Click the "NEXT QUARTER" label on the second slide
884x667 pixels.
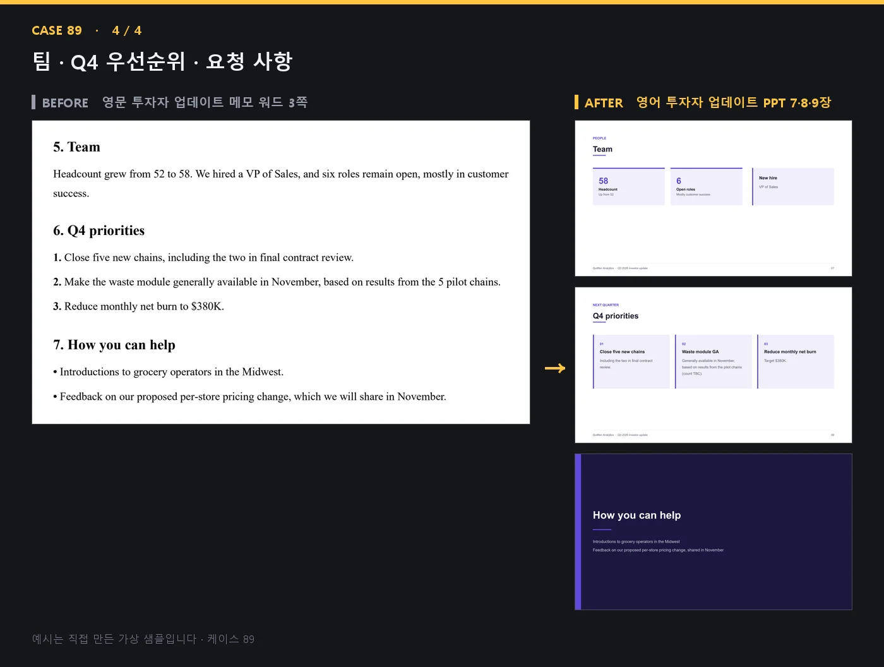coord(606,305)
